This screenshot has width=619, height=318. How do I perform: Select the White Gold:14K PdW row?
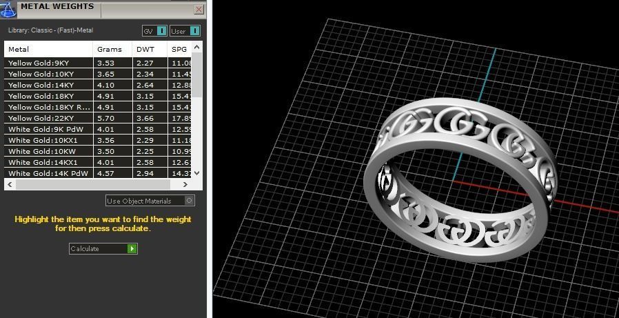click(x=98, y=173)
